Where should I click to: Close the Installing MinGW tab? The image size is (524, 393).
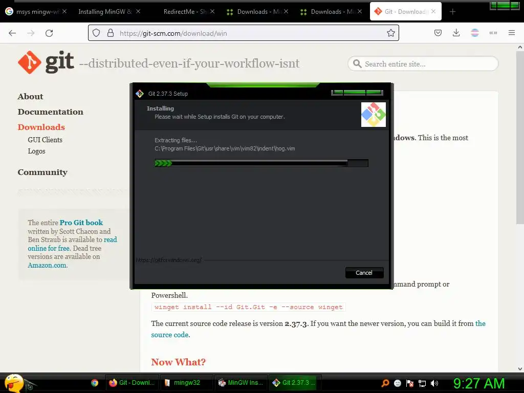(138, 11)
